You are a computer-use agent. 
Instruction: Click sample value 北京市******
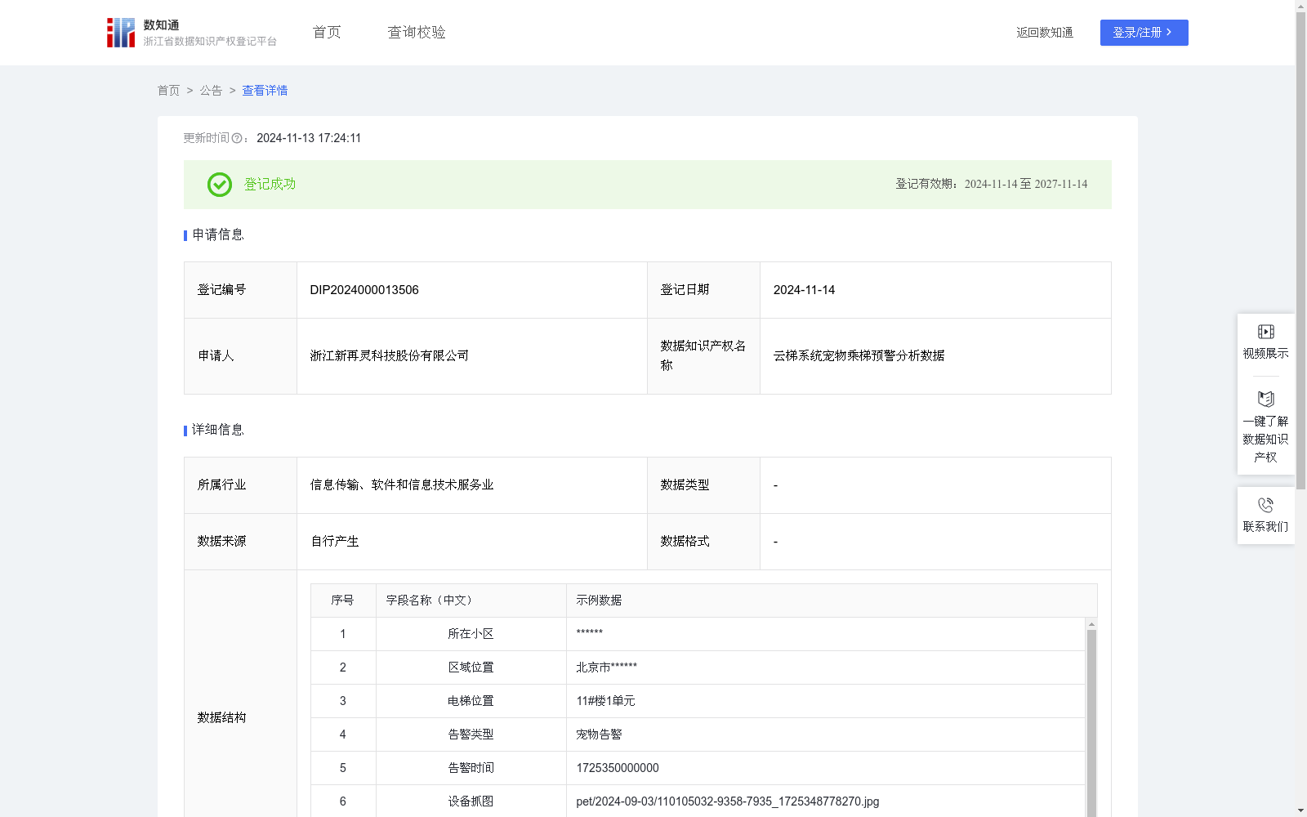pyautogui.click(x=606, y=667)
